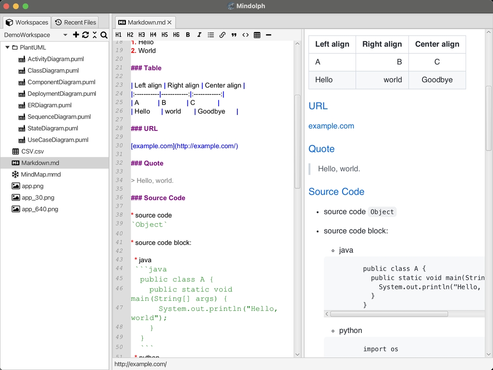Insert a table from toolbar

[x=257, y=35]
